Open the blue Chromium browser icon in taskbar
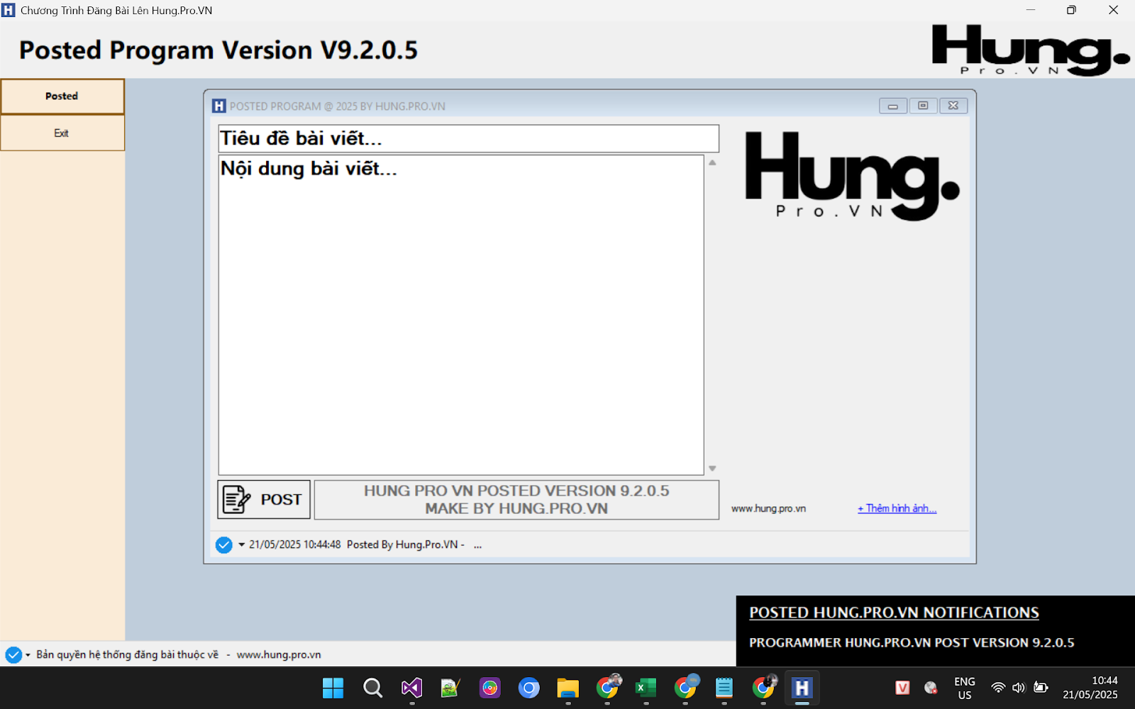Viewport: 1135px width, 709px height. pos(528,688)
